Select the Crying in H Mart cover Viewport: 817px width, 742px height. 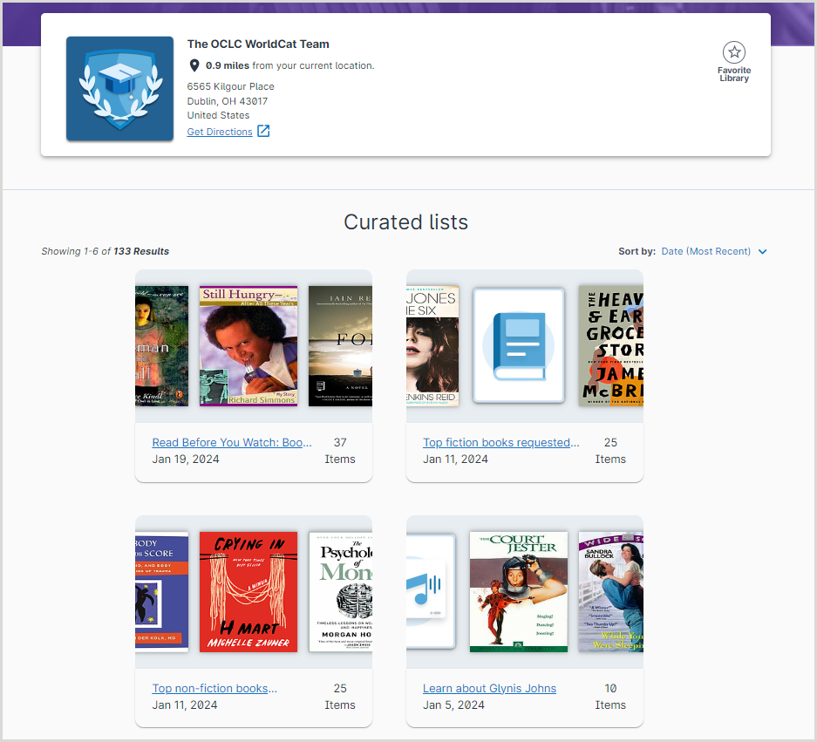pos(248,591)
